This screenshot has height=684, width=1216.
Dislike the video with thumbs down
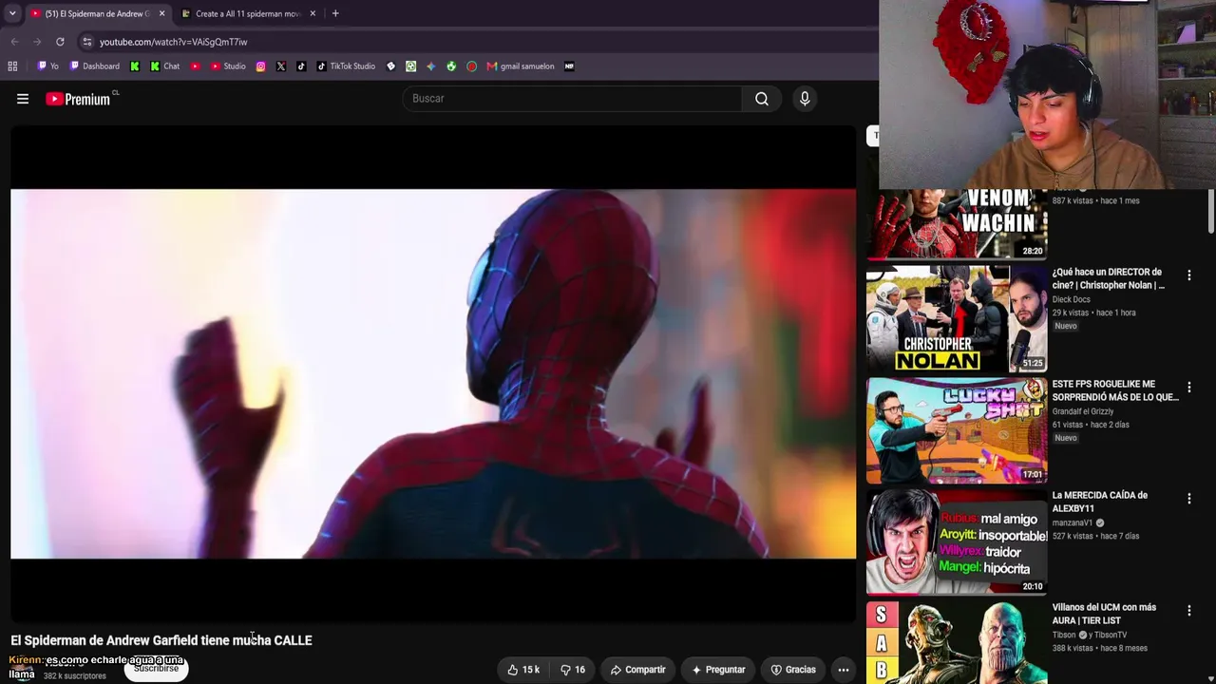pyautogui.click(x=572, y=670)
